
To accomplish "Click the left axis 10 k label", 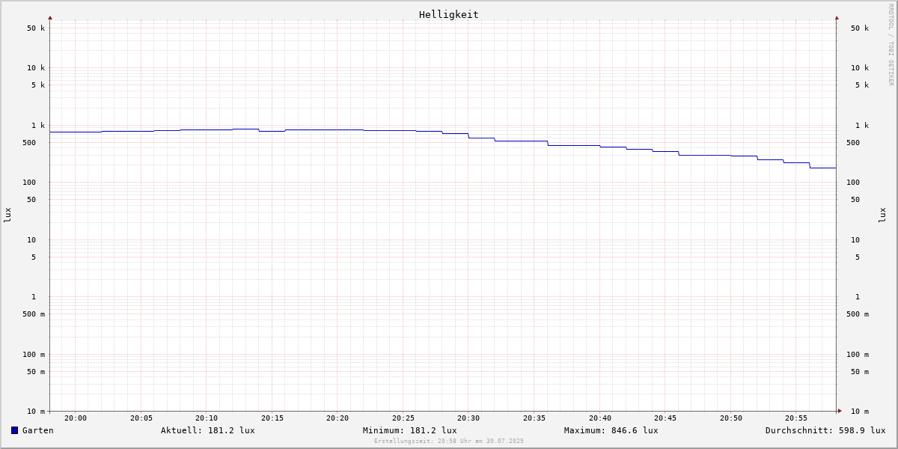I will tap(36, 68).
